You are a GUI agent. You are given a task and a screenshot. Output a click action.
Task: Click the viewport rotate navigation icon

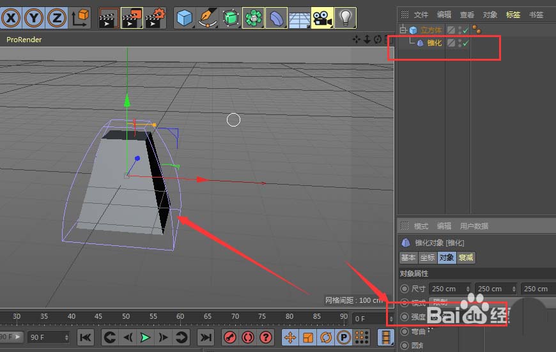[378, 40]
